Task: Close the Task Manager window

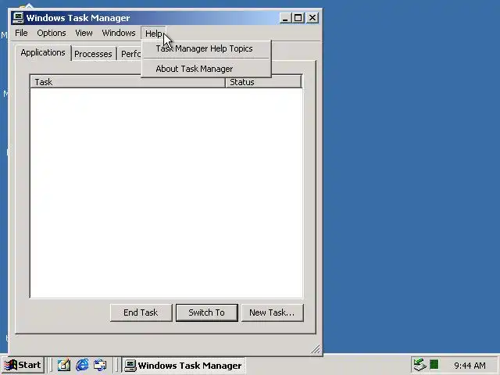Action: [x=312, y=18]
